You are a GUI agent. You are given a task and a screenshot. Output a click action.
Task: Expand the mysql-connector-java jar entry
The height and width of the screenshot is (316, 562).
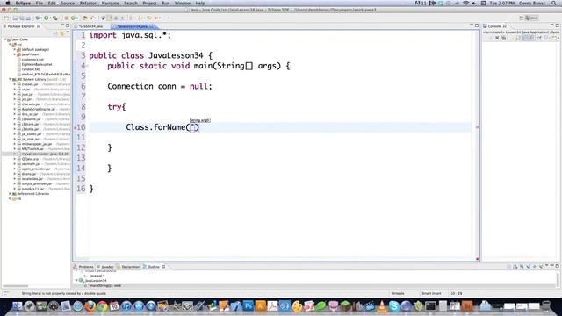coord(15,154)
